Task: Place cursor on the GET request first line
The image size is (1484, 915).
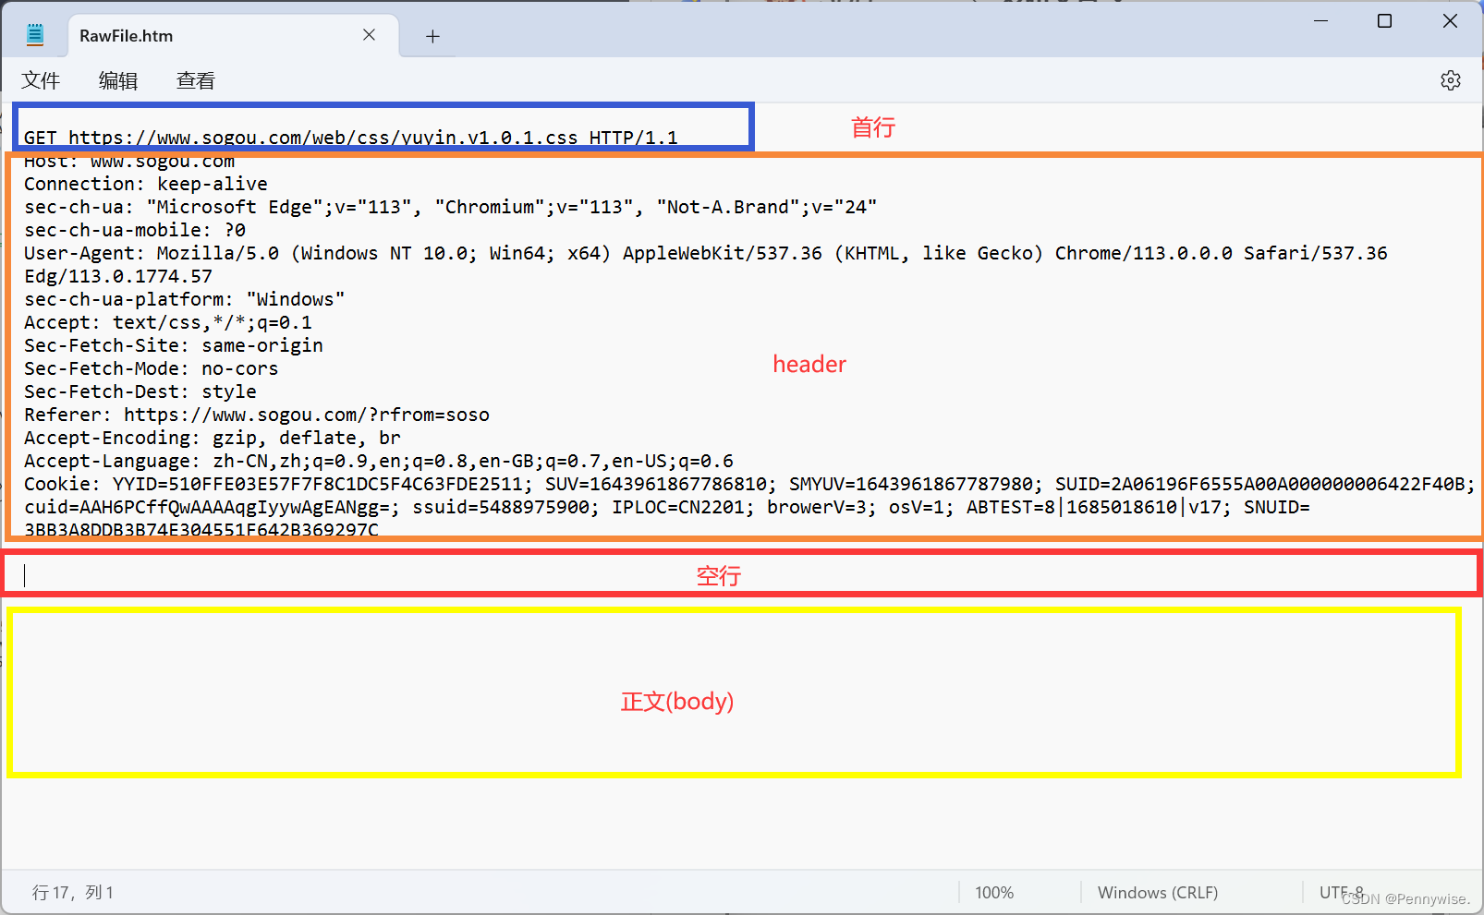Action: point(351,137)
